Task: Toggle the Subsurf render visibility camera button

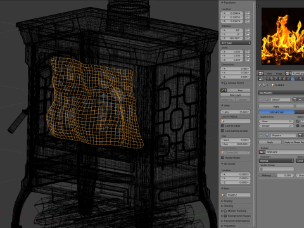Action: (294, 99)
